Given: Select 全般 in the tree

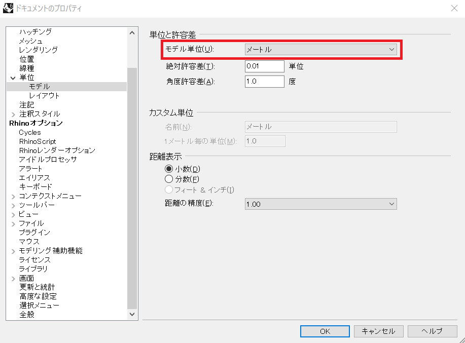Looking at the screenshot, I should tap(27, 315).
